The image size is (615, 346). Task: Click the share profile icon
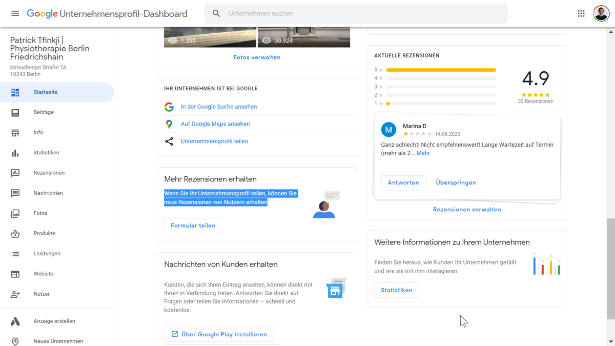(x=169, y=141)
